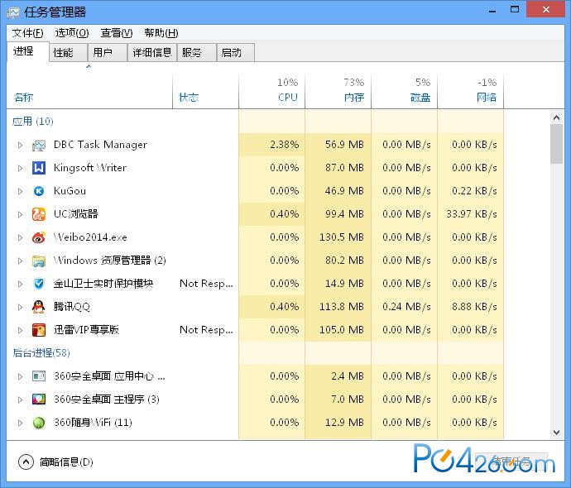
Task: Click the 8.88 KB/s network value
Action: click(x=474, y=307)
